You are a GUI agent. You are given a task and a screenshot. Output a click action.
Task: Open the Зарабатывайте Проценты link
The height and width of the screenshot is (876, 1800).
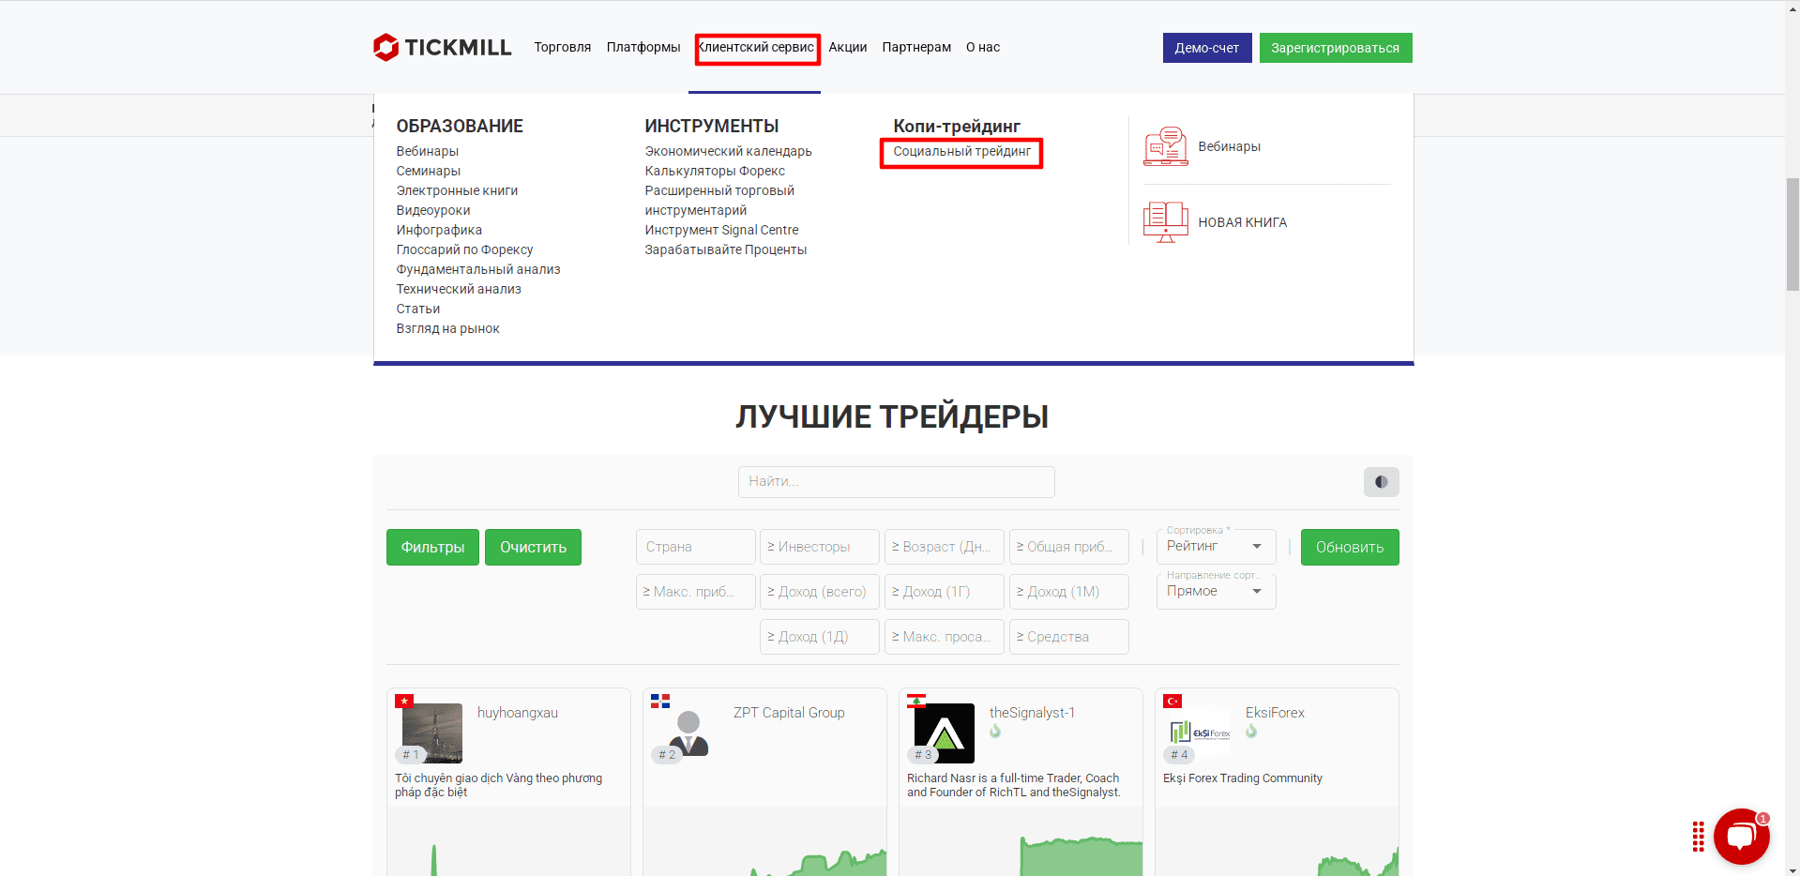point(725,249)
